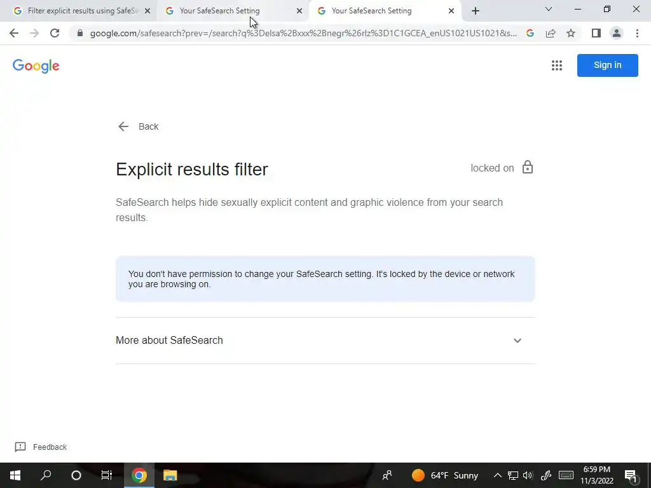Viewport: 651px width, 488px height.
Task: Open clock showing 6:59 PM
Action: (x=596, y=475)
